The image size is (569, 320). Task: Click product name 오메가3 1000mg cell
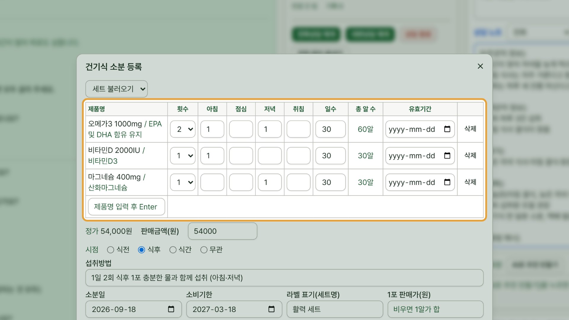pyautogui.click(x=127, y=129)
